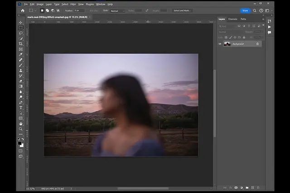Viewport: 290px width, 193px height.
Task: Click the foreground color swatch
Action: (19, 143)
